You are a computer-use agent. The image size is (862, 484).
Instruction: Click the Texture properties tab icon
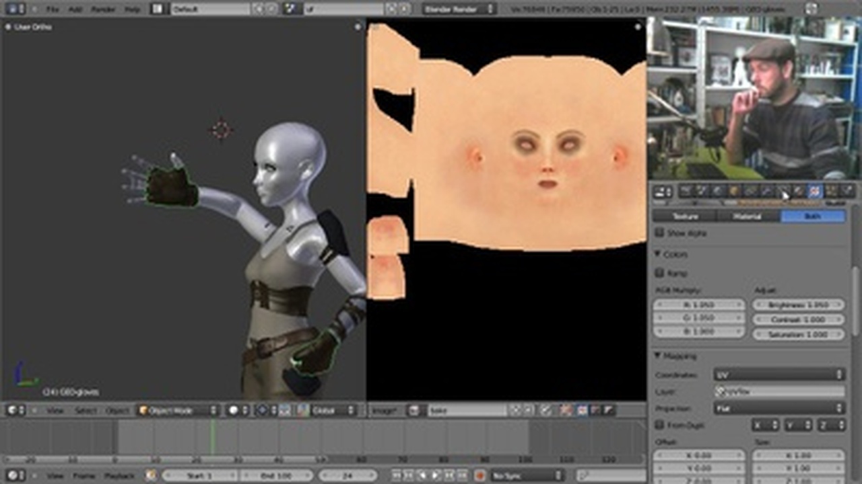tap(815, 192)
